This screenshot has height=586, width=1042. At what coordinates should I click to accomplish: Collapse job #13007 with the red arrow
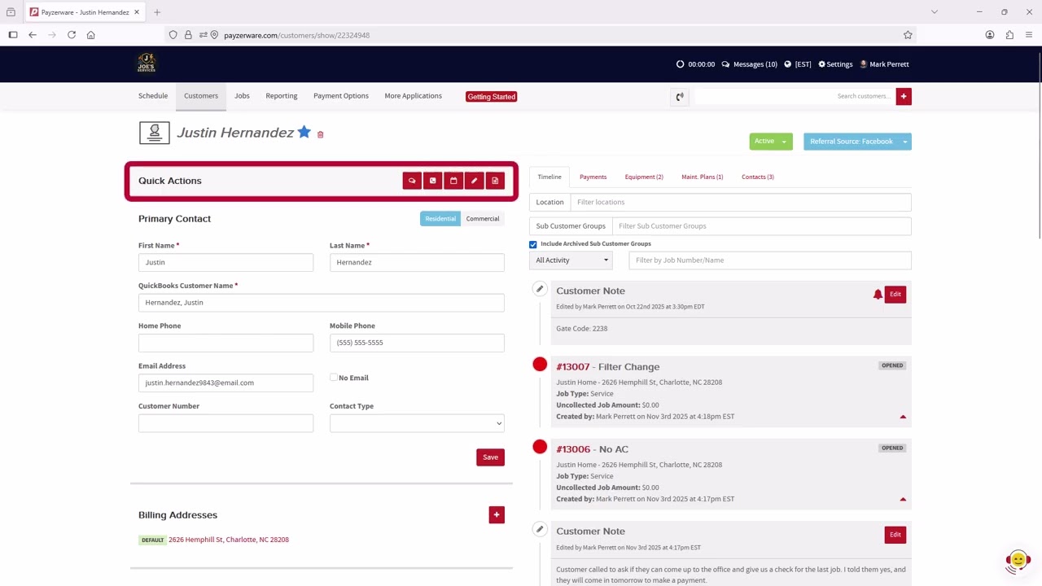[x=903, y=417]
